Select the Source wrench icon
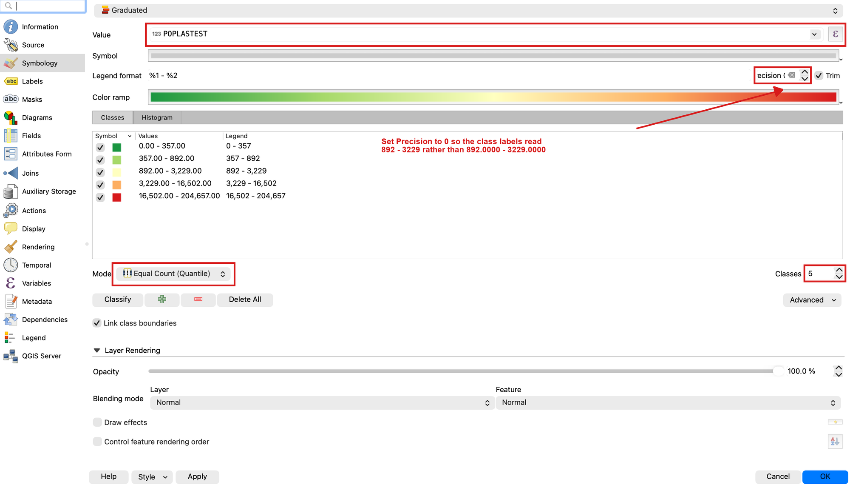Viewport: 850px width, 488px height. pos(11,45)
